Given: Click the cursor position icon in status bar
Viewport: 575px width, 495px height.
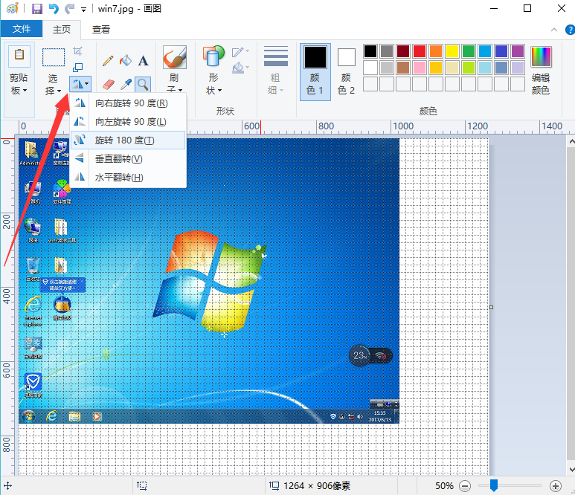Looking at the screenshot, I should 7,486.
